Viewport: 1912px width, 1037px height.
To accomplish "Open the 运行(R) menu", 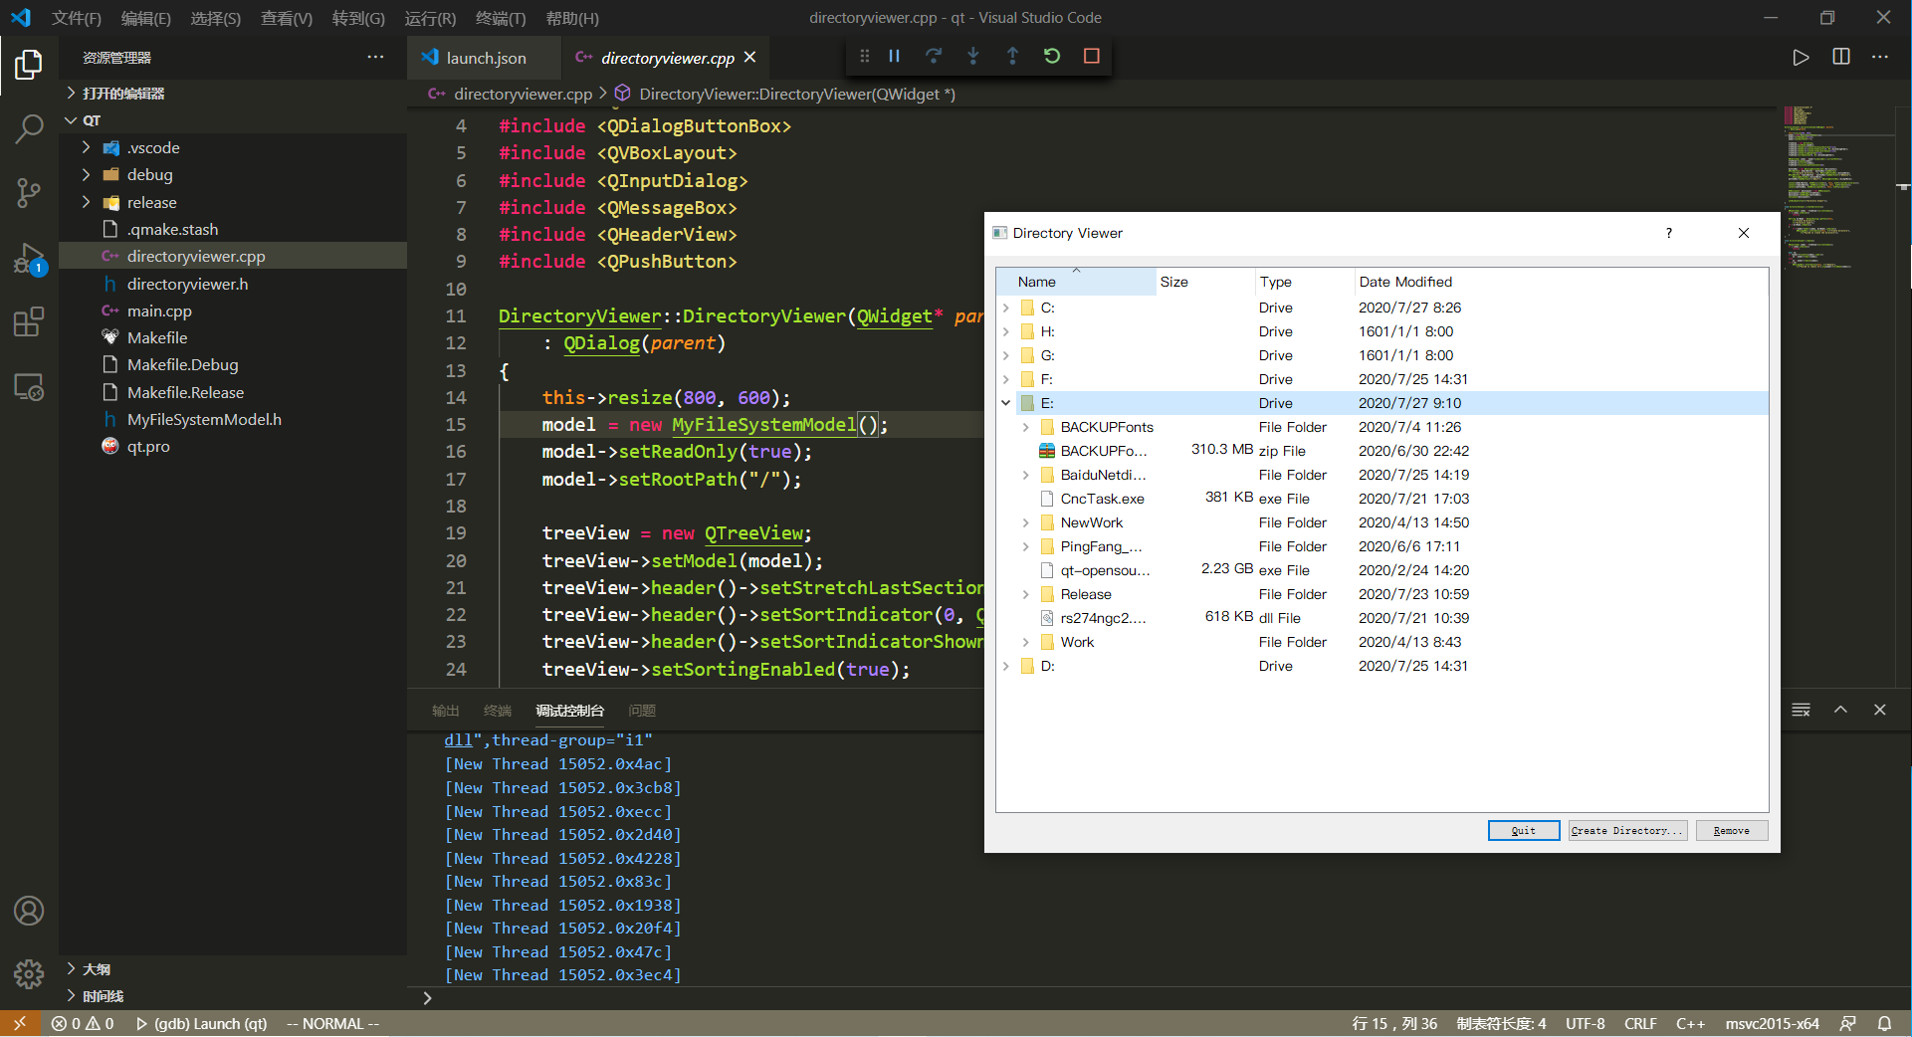I will (x=430, y=18).
